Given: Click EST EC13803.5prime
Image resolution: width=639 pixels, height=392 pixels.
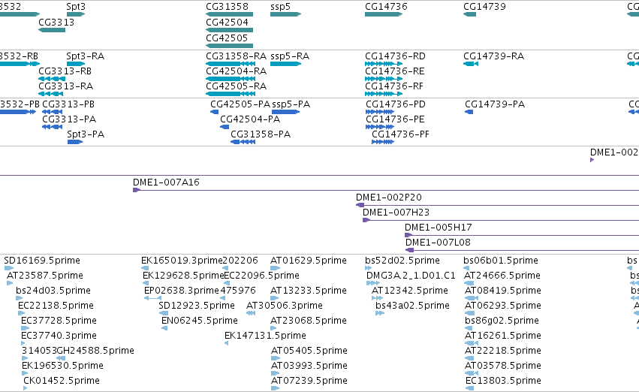Looking at the screenshot, I should (x=469, y=388).
